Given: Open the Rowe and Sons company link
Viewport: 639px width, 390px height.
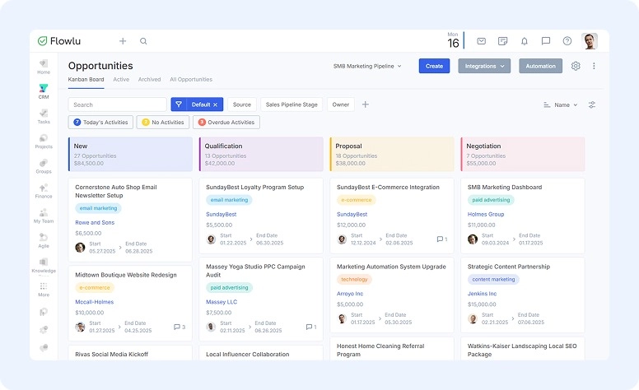Looking at the screenshot, I should 95,222.
